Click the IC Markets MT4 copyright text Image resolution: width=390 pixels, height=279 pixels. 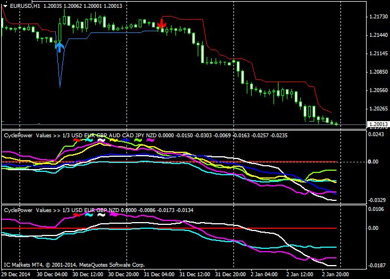pos(74,264)
